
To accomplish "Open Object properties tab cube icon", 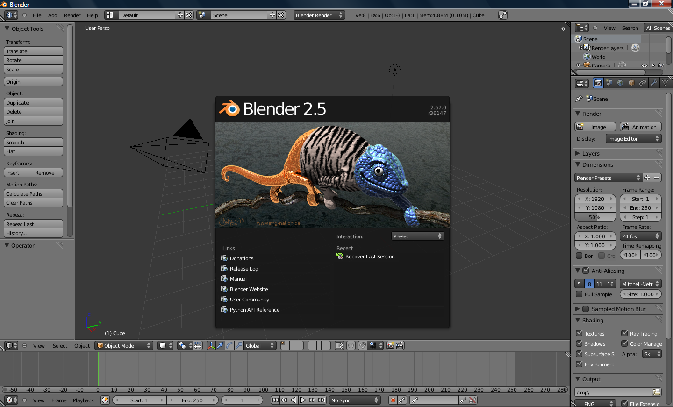I will 632,83.
